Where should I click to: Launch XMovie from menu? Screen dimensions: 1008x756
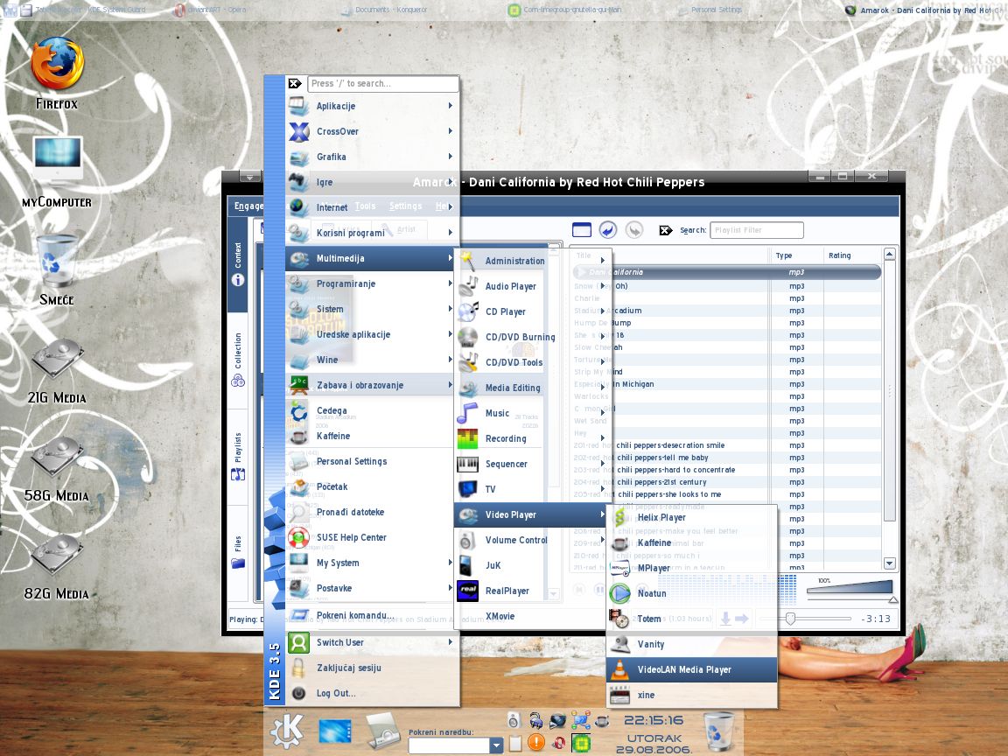pos(531,616)
